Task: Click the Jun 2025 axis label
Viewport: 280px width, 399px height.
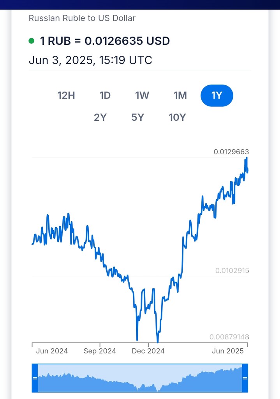Action: click(x=227, y=351)
